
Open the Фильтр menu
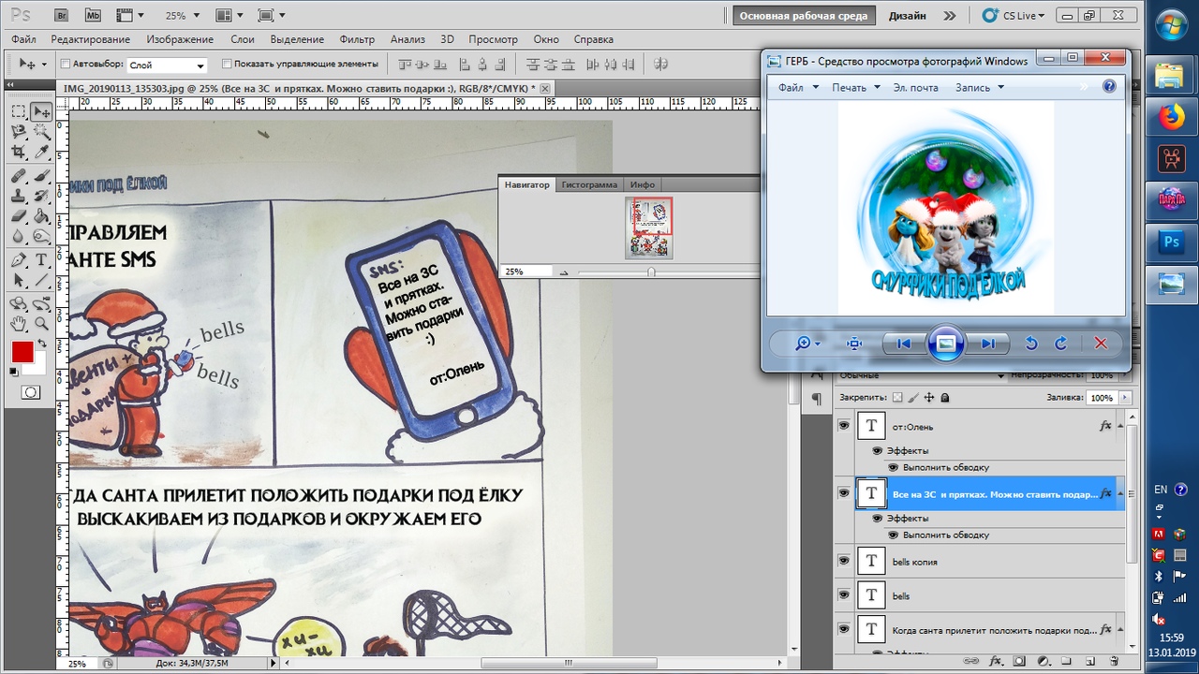click(x=357, y=39)
